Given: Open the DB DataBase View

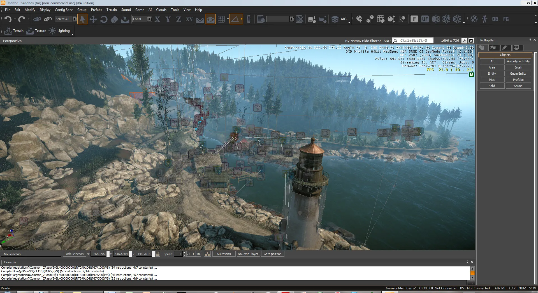Looking at the screenshot, I should click(x=495, y=19).
